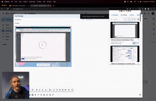
Task: Open Google Keep side panel
Action: click(154, 24)
